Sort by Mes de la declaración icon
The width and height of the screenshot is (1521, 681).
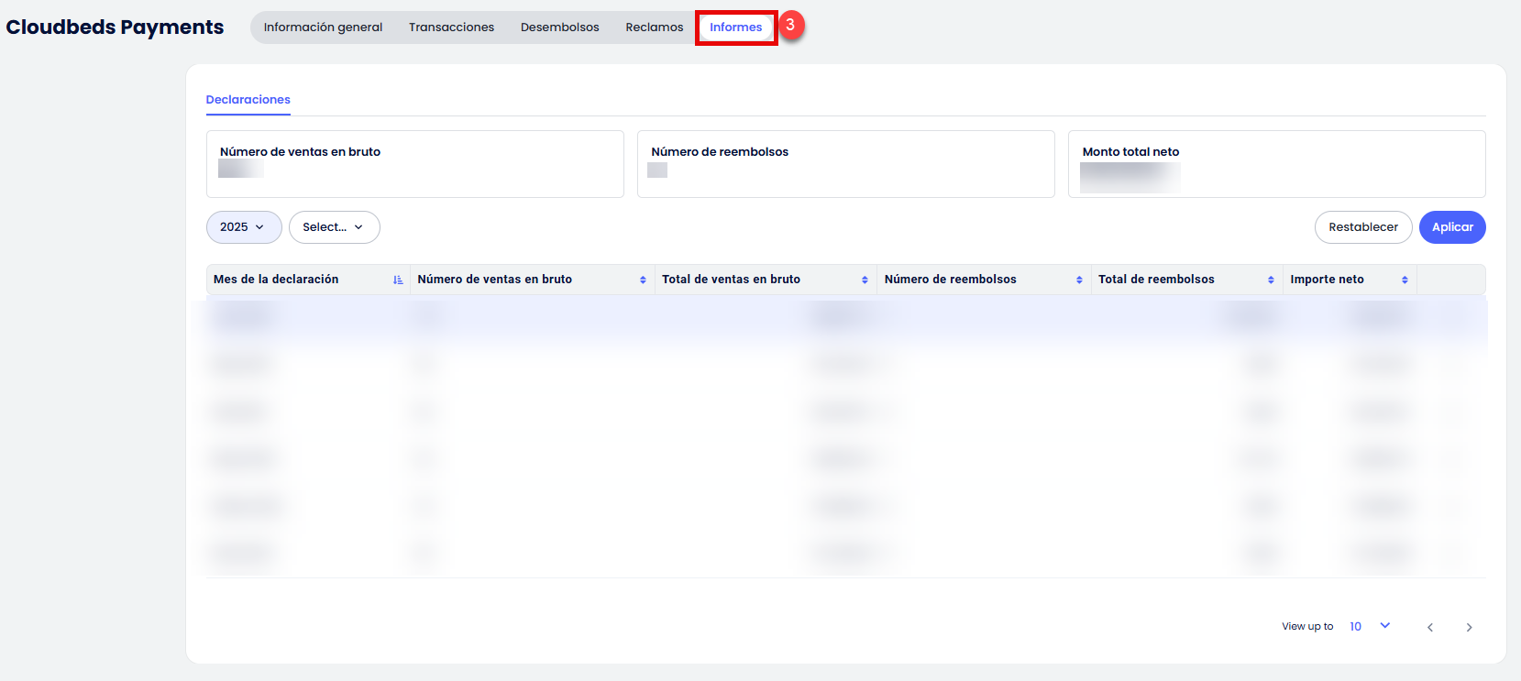[x=398, y=280]
